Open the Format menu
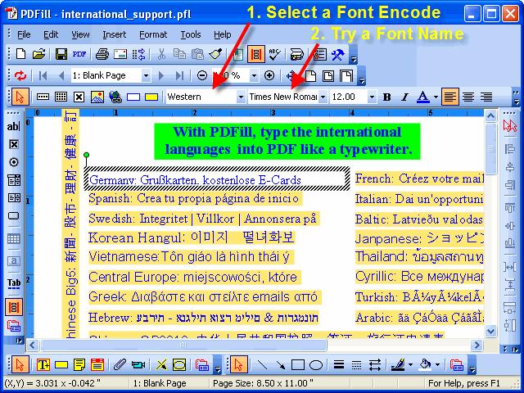This screenshot has width=524, height=393. click(153, 34)
